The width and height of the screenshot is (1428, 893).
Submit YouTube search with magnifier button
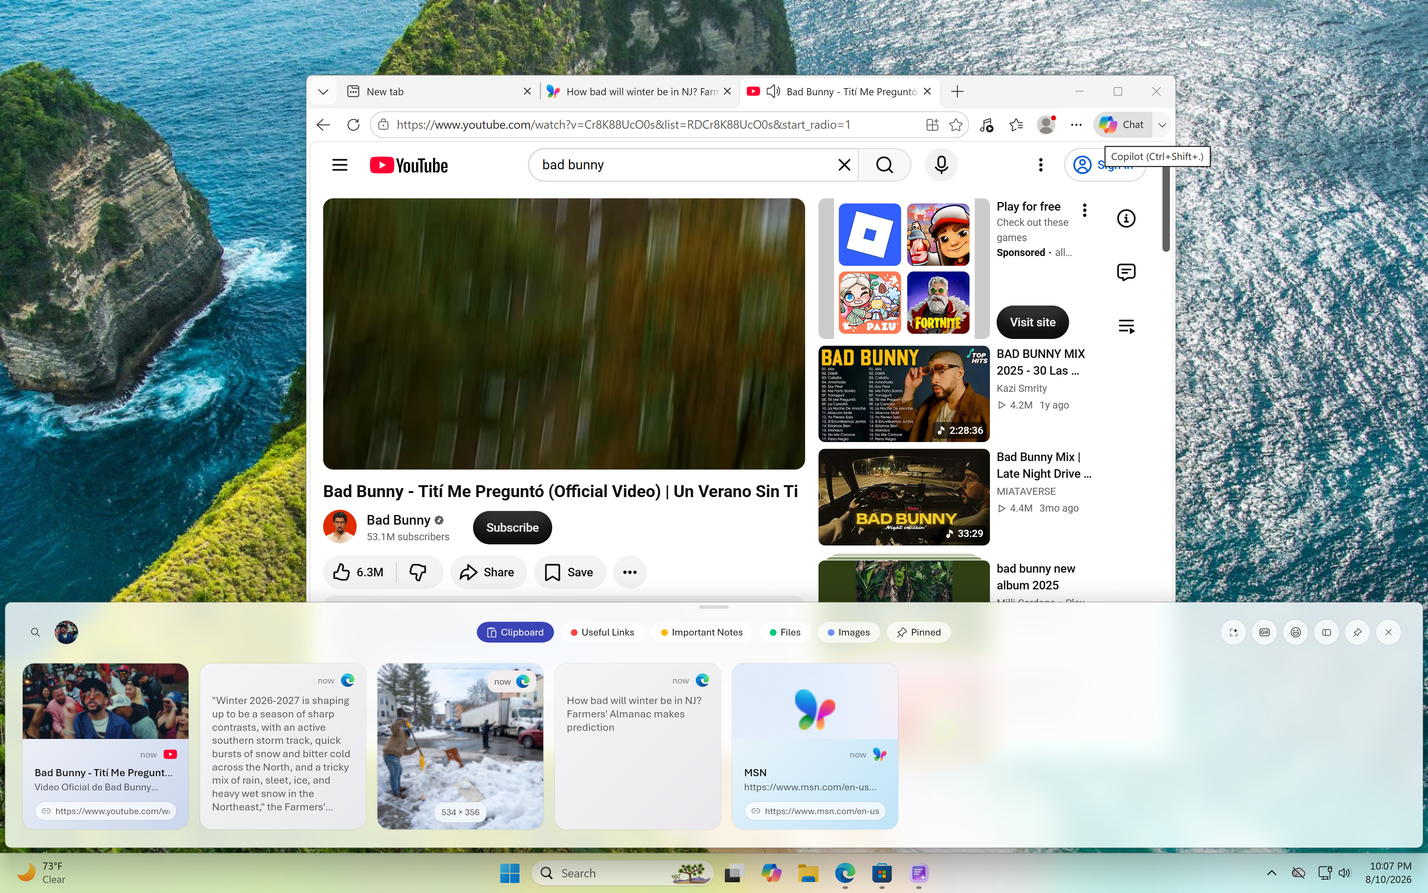(884, 165)
